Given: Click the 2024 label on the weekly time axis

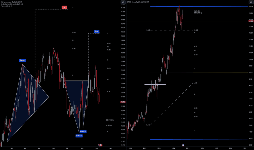Looking at the screenshot, I should [173, 148].
